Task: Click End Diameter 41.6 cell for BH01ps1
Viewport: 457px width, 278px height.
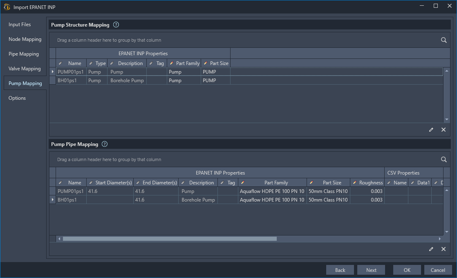Action: pos(156,200)
